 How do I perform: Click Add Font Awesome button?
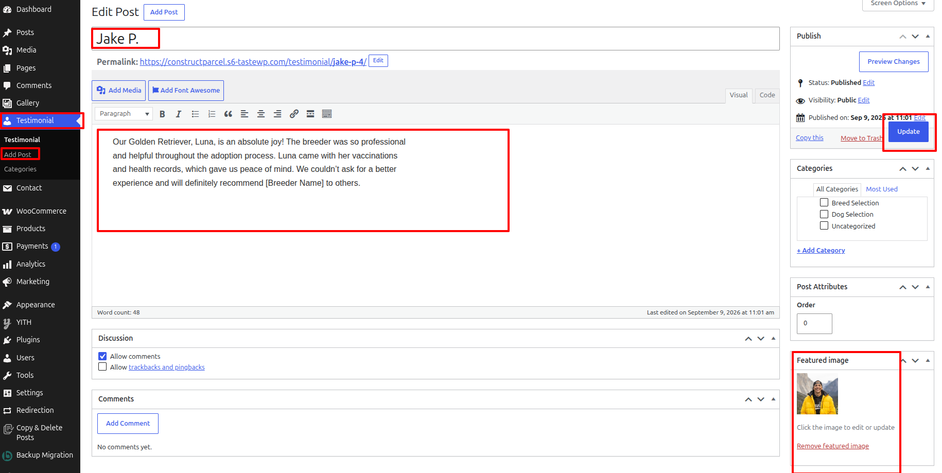[x=186, y=91]
